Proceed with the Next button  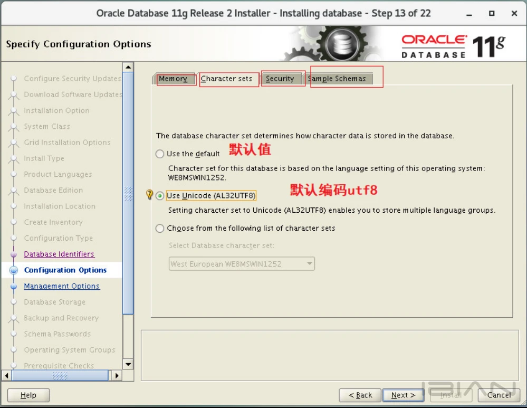404,395
